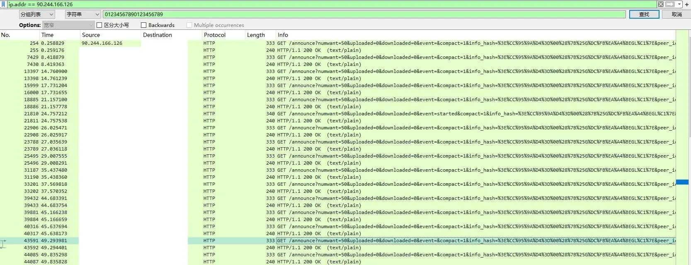Select packet number 44085 row
Image resolution: width=691 pixels, height=265 pixels.
click(338, 255)
